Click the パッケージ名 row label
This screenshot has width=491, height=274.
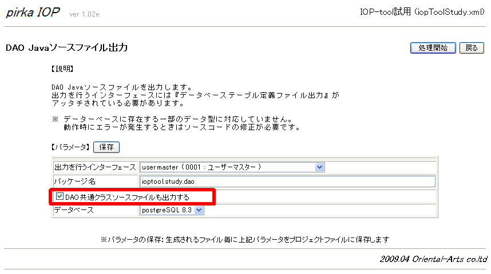pos(73,182)
